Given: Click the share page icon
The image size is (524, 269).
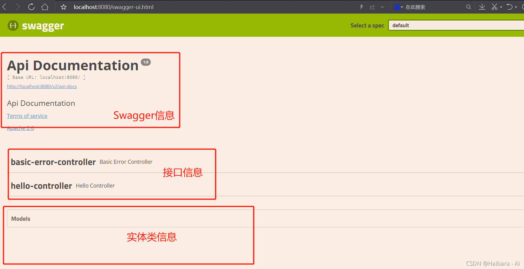Looking at the screenshot, I should coord(372,7).
